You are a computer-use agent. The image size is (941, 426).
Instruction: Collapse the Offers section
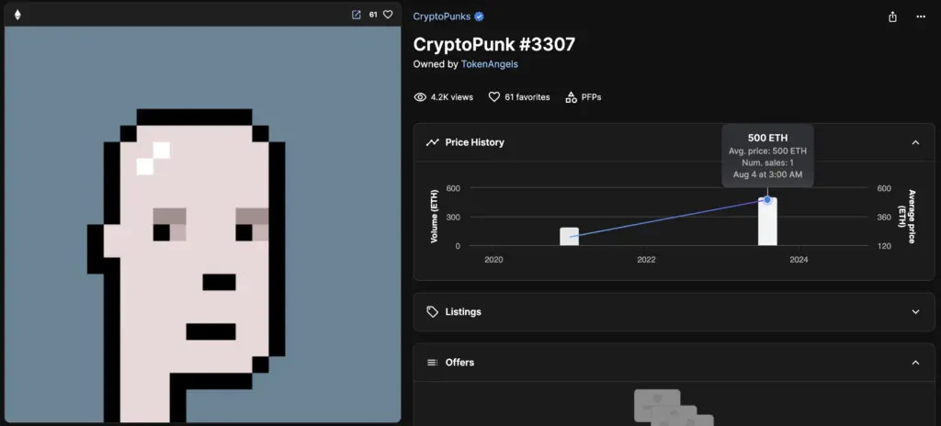click(915, 363)
